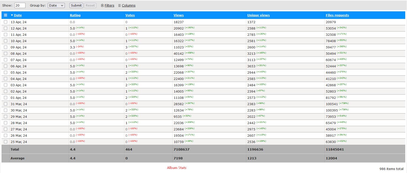Open the Group by Date dropdown

(x=56, y=5)
